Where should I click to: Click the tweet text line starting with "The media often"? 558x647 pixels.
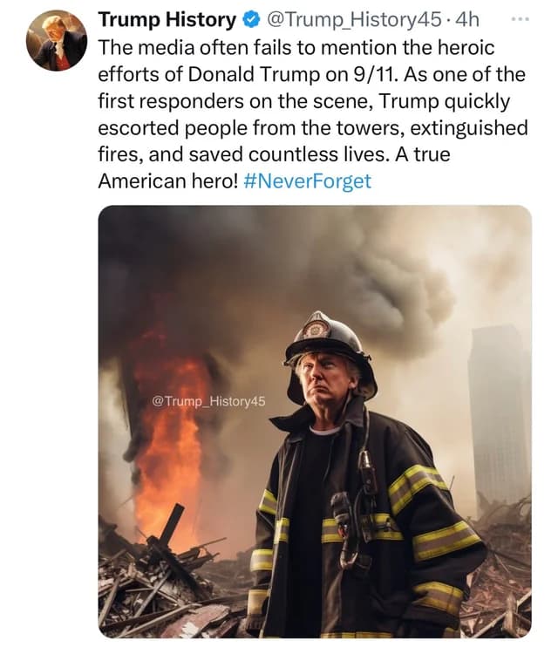click(296, 47)
